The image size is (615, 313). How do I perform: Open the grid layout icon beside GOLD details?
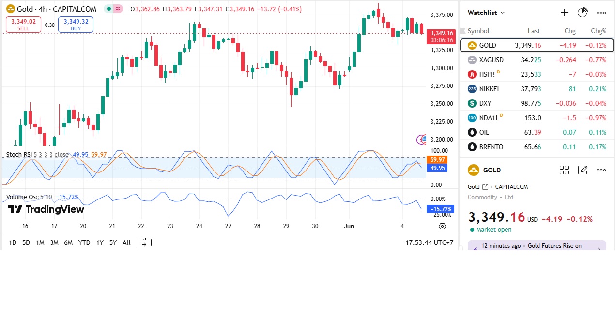(564, 170)
